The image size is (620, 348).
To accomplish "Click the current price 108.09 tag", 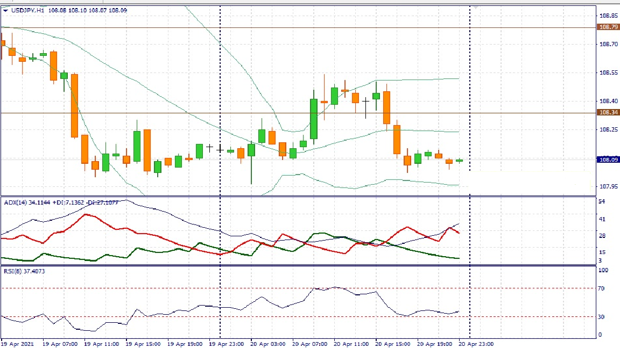I will (x=608, y=160).
